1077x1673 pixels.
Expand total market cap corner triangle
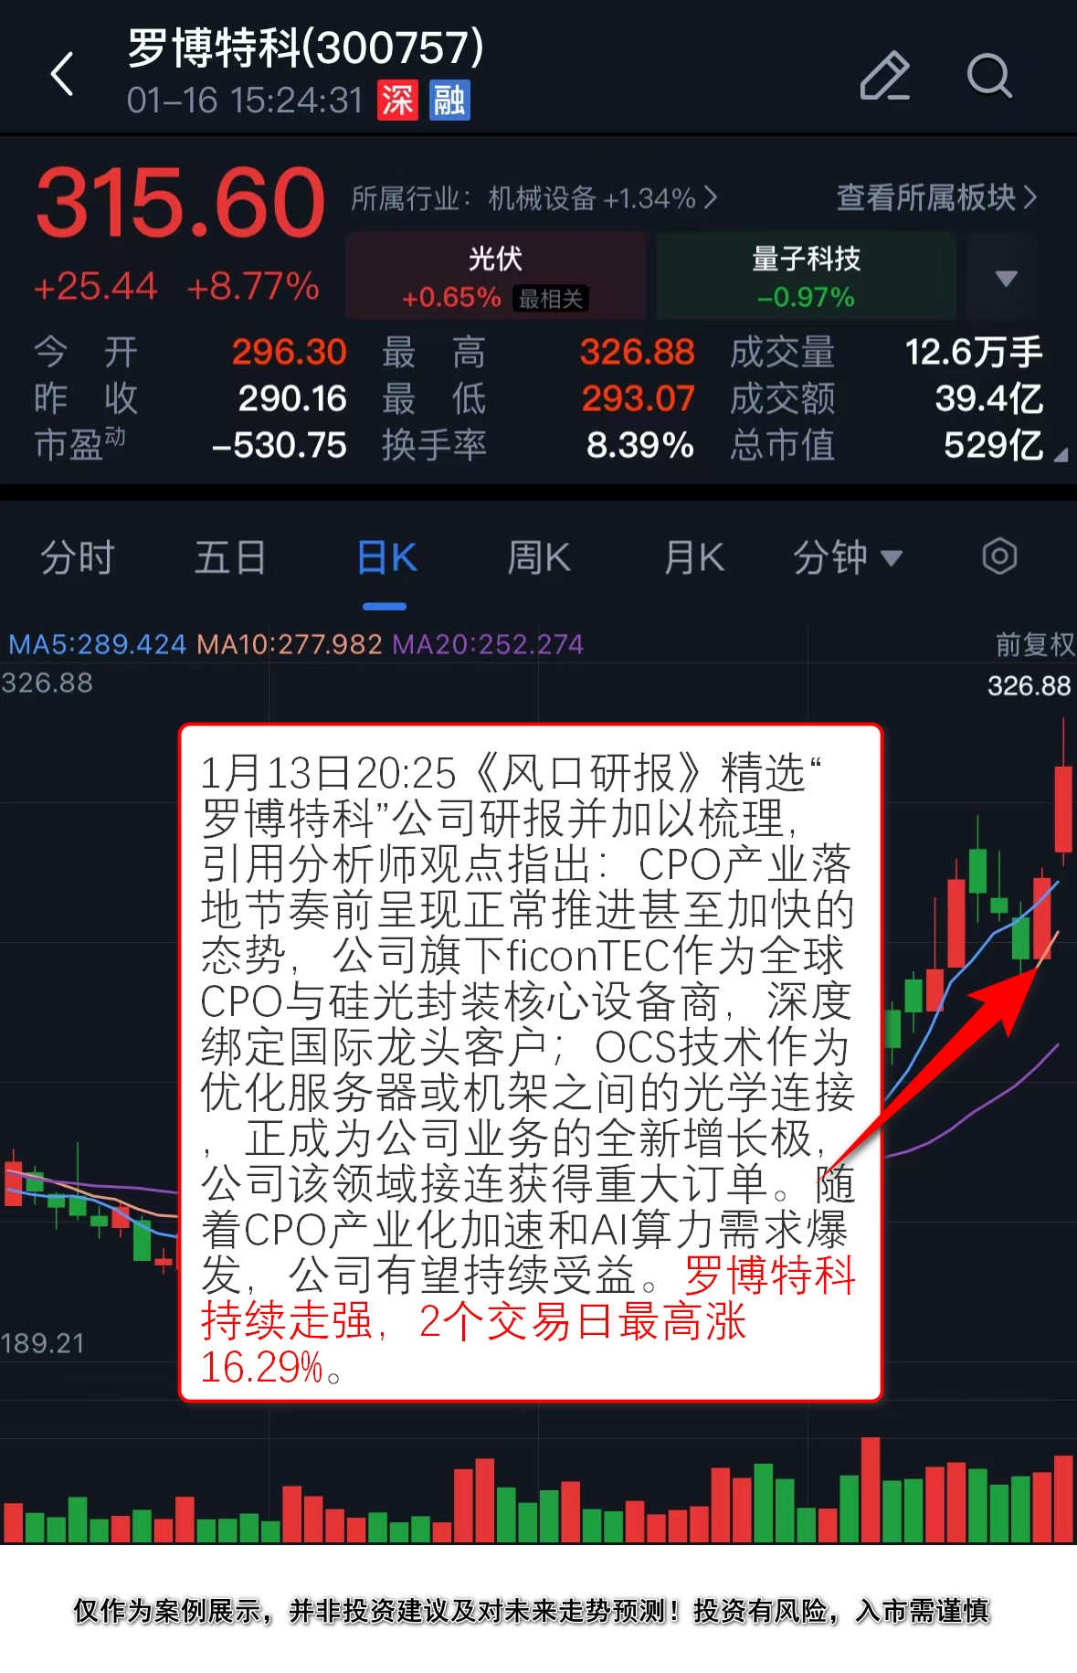[x=1061, y=454]
